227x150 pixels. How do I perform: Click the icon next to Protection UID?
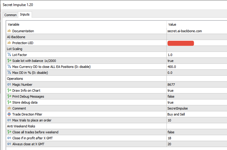point(9,43)
